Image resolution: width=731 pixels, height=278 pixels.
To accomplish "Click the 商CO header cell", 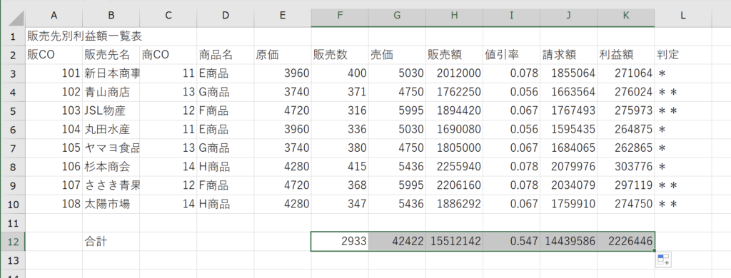I will 168,55.
